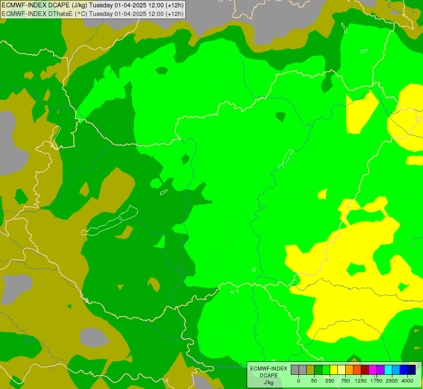
Task: Click the legend value 2500
Action: point(392,381)
